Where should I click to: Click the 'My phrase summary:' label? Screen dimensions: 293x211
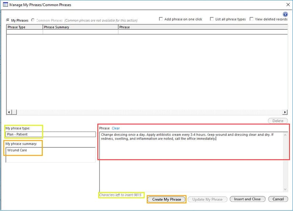[21, 143]
